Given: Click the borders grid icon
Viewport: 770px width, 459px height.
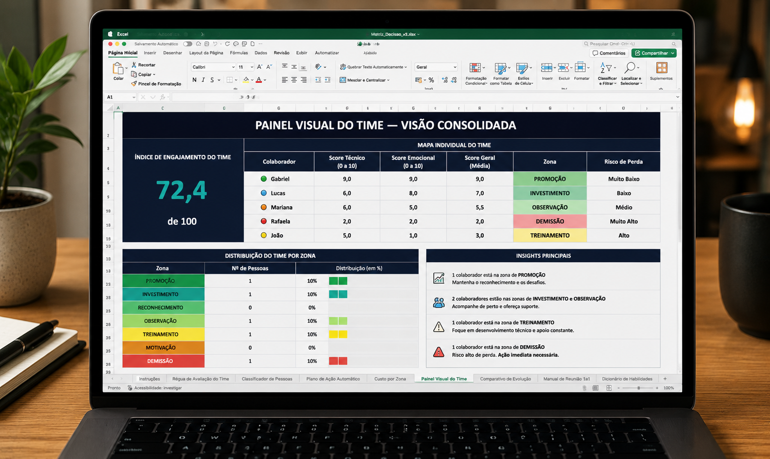Looking at the screenshot, I should 229,80.
